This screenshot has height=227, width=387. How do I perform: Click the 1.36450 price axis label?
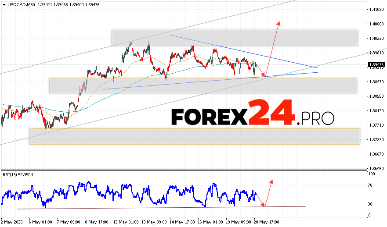click(x=376, y=168)
